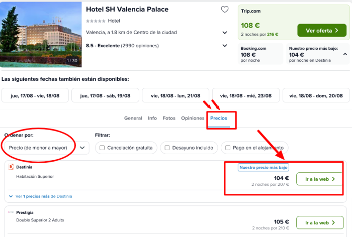Click Ir a la web for Destinia

tap(320, 179)
